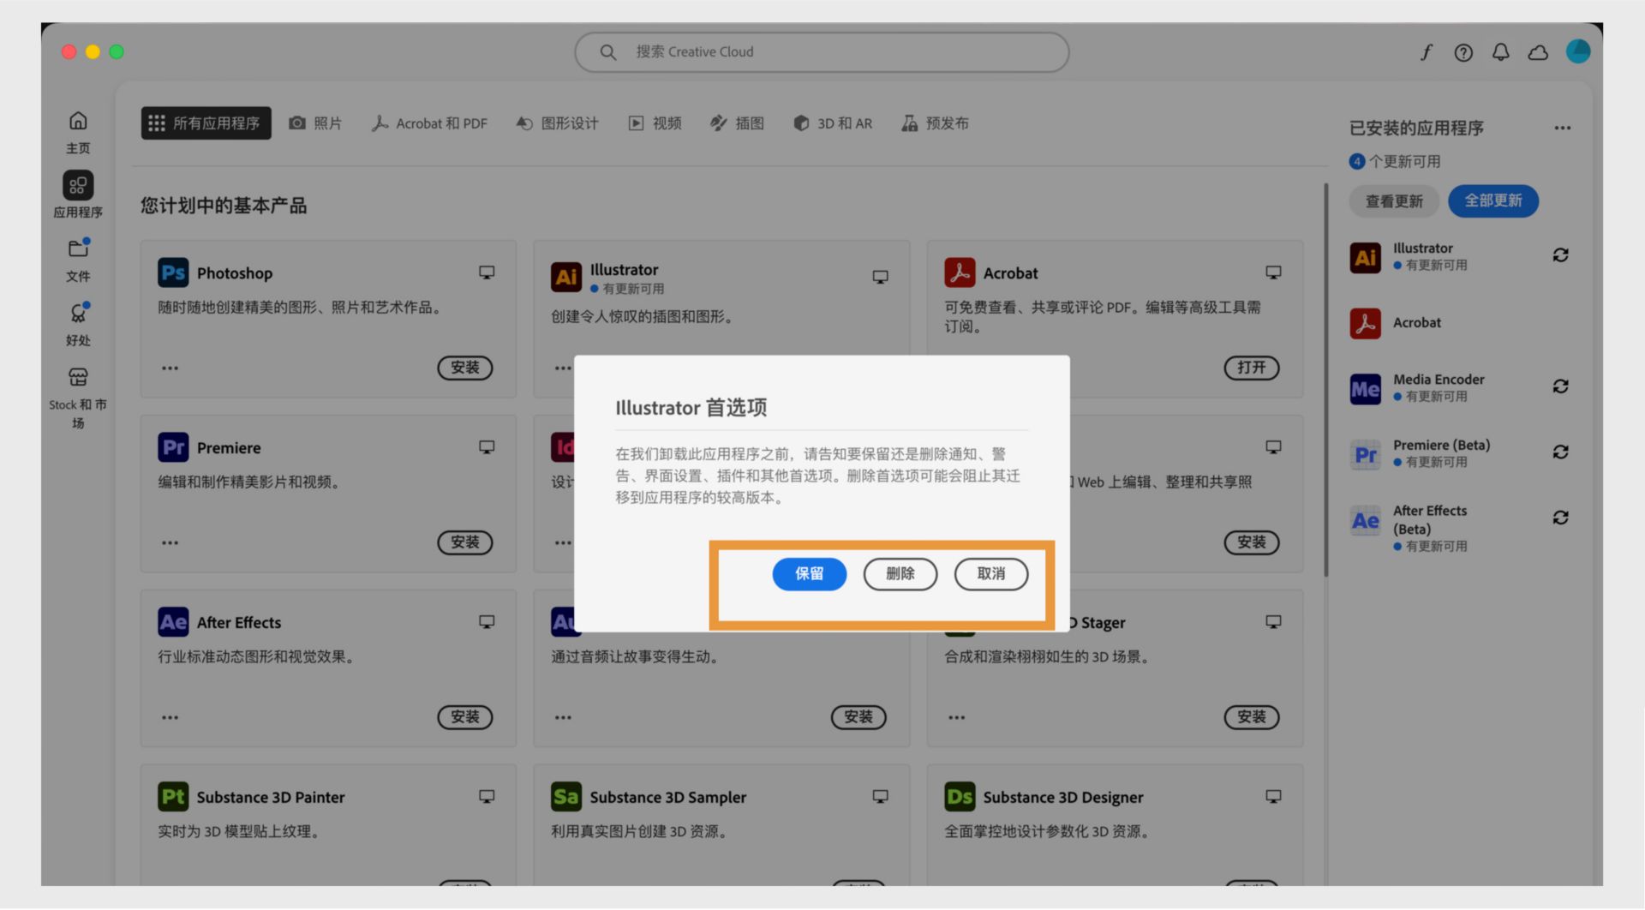Click the desktop icon on Photoshop card
This screenshot has height=910, width=1645.
487,272
